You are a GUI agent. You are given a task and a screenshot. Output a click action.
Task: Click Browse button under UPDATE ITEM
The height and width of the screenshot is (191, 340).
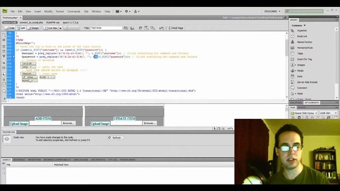pyautogui.click(x=150, y=123)
